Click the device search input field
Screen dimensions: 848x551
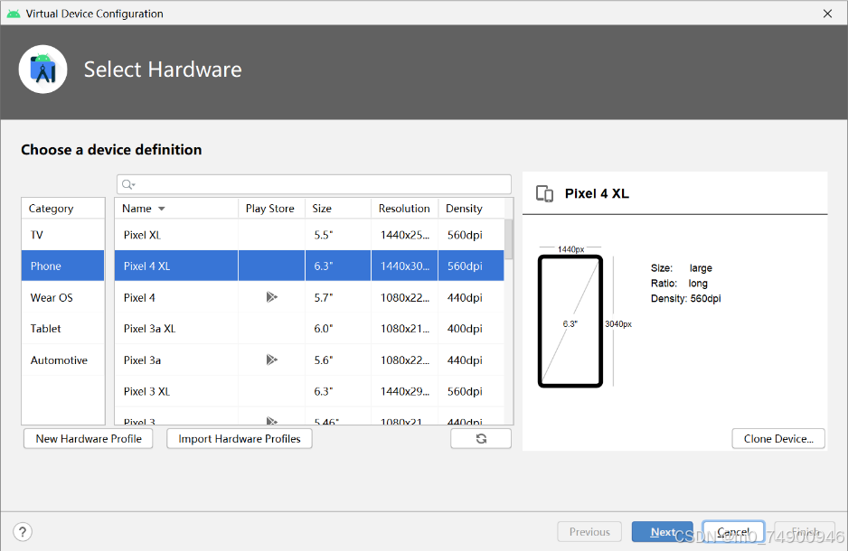point(314,184)
